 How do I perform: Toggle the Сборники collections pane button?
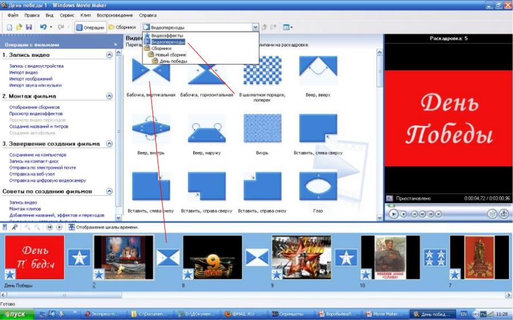pos(122,27)
